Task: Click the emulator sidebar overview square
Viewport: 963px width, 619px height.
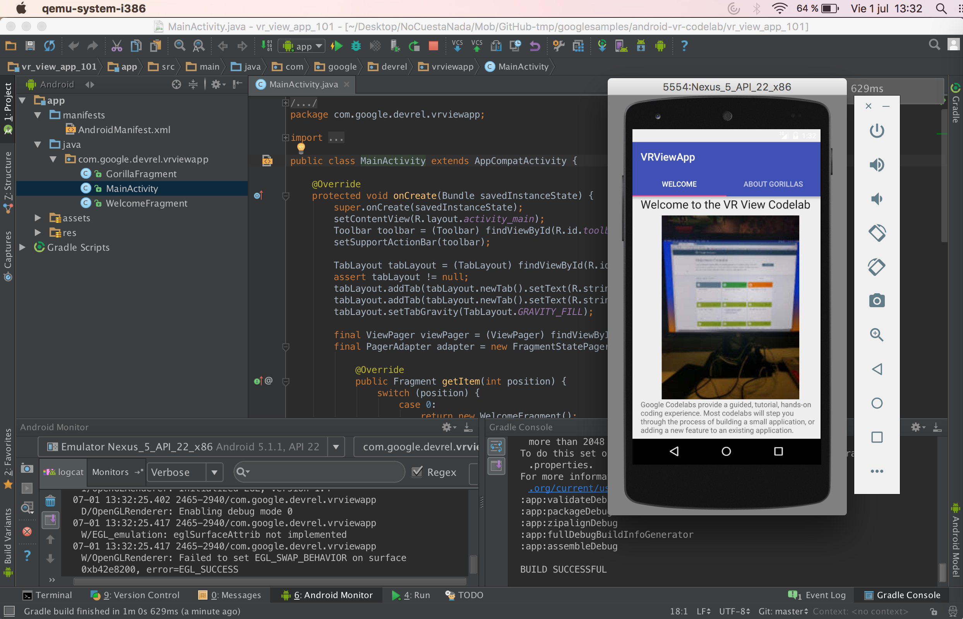Action: pos(877,437)
